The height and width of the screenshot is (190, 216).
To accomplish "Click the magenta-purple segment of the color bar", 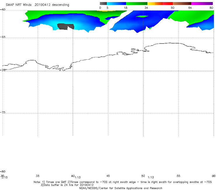I will [202, 4].
